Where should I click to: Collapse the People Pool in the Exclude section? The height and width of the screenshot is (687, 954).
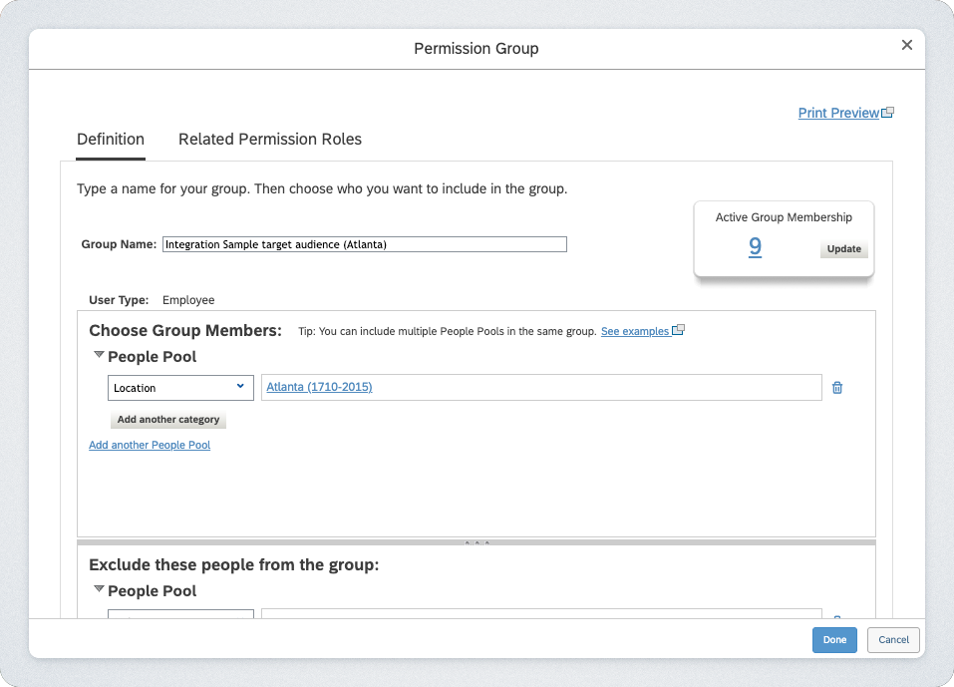[99, 590]
